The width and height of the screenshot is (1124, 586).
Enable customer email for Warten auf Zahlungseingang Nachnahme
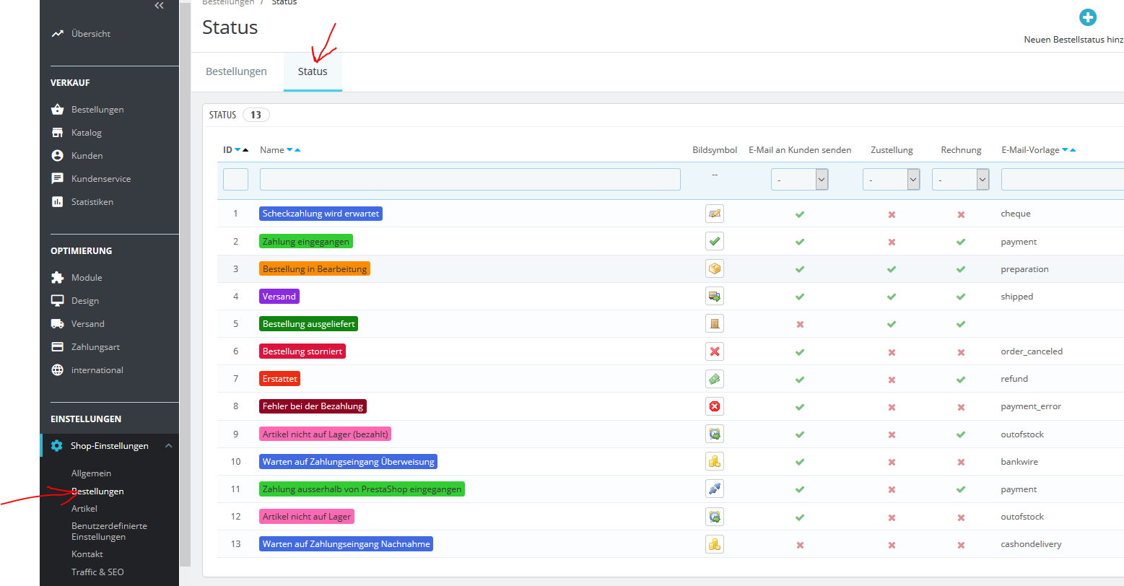(x=800, y=545)
